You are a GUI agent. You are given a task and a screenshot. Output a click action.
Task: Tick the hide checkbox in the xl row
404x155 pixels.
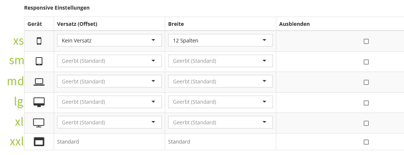[x=366, y=123]
